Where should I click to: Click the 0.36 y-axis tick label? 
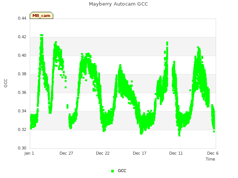click(x=22, y=92)
